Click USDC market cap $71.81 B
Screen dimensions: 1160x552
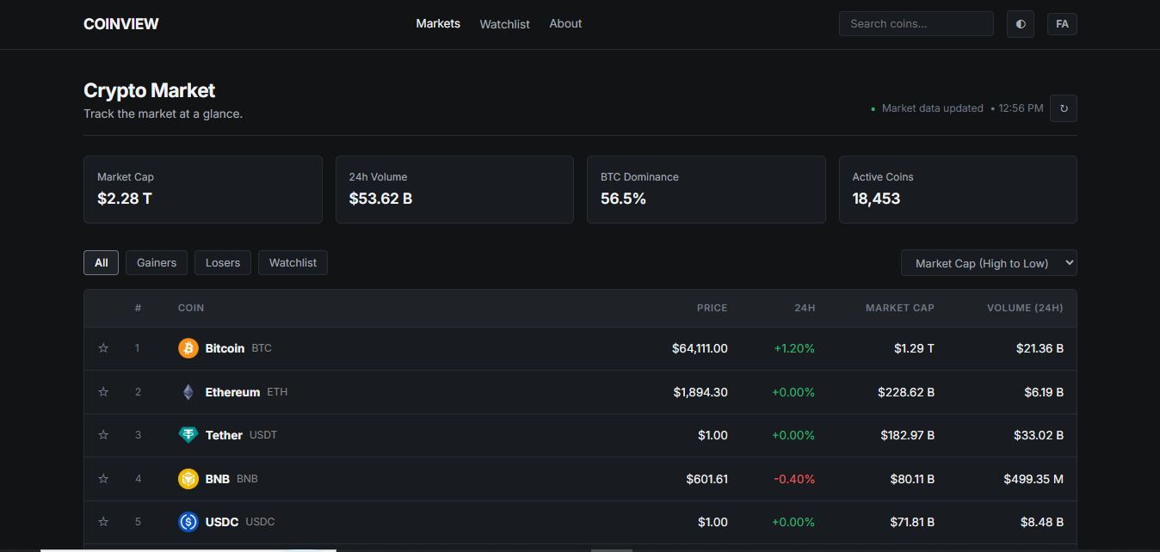tap(912, 522)
